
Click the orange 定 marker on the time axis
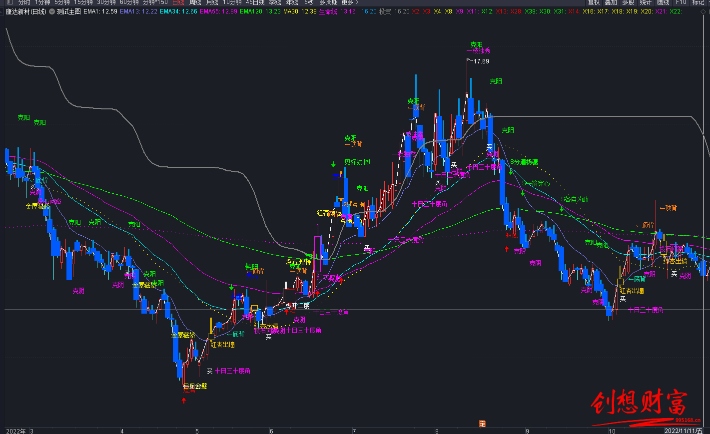coord(482,424)
